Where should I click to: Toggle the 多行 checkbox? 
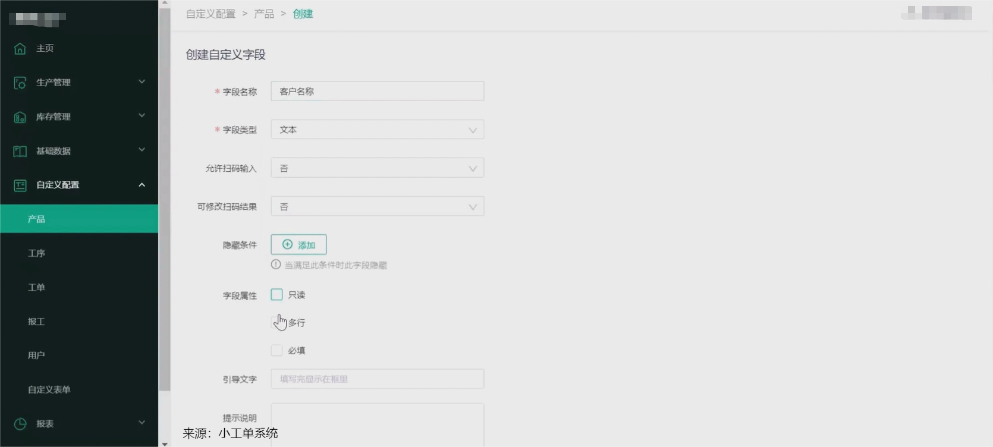[276, 323]
